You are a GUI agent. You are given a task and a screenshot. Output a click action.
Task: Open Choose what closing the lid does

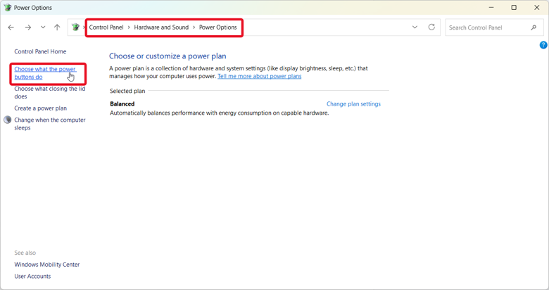point(50,92)
